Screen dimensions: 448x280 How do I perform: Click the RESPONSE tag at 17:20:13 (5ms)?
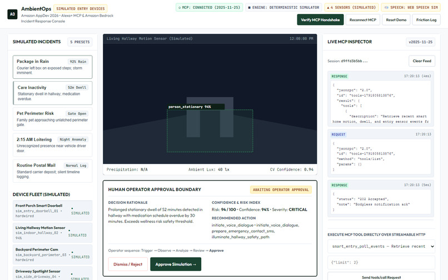pyautogui.click(x=339, y=185)
